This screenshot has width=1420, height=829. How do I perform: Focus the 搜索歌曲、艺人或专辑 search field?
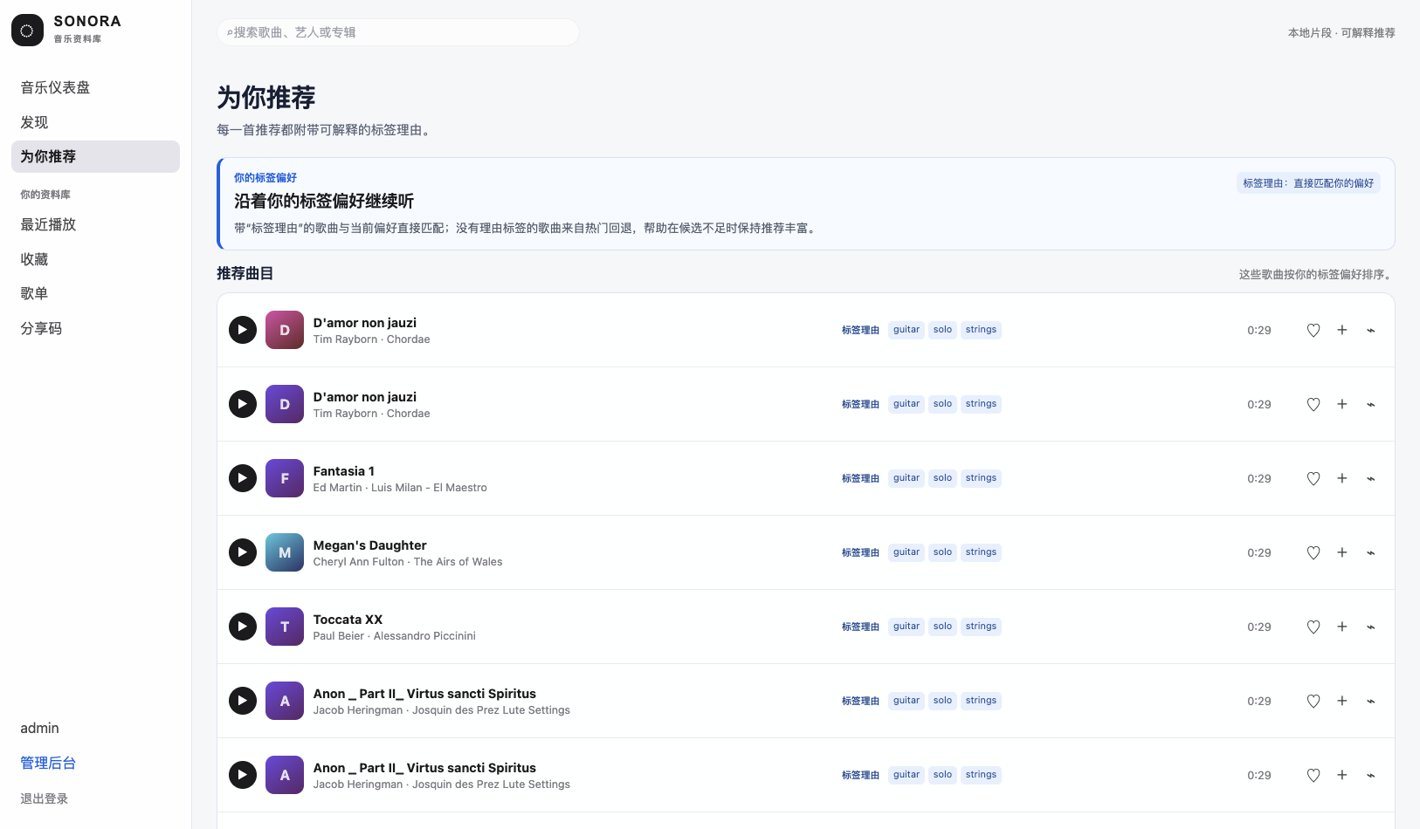click(x=397, y=32)
